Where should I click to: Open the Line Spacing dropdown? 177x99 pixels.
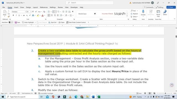[61, 15]
